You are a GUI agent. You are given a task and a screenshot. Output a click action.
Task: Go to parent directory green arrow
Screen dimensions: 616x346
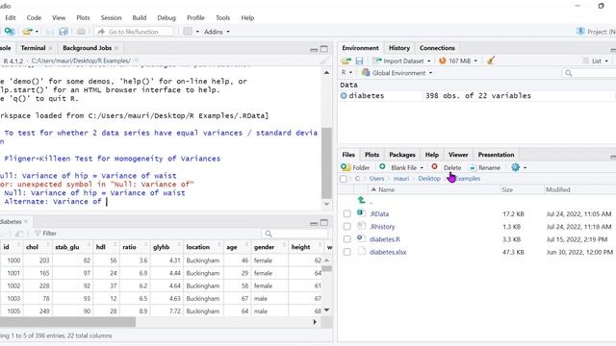[362, 200]
